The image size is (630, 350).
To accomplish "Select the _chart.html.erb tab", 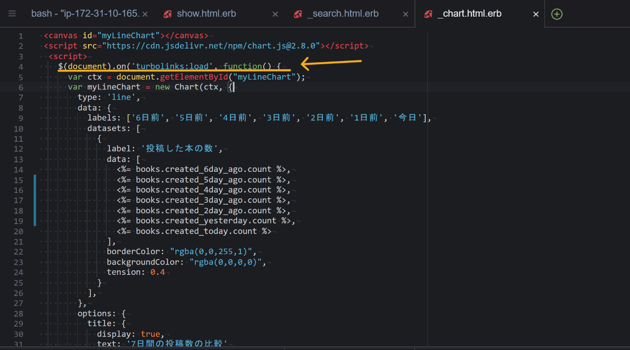I will pyautogui.click(x=469, y=14).
